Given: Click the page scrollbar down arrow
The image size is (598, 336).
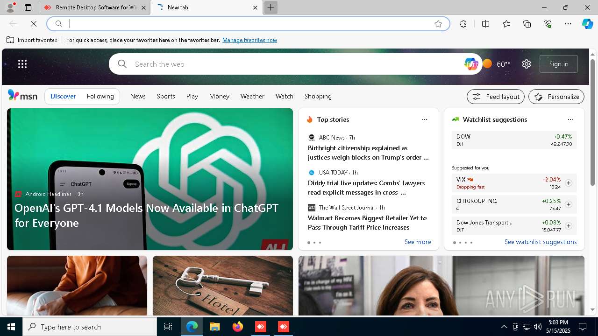Looking at the screenshot, I should [593, 309].
